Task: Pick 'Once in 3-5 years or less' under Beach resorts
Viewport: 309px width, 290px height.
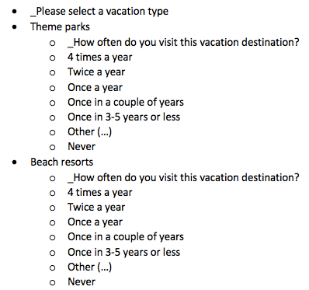Action: coord(123,252)
